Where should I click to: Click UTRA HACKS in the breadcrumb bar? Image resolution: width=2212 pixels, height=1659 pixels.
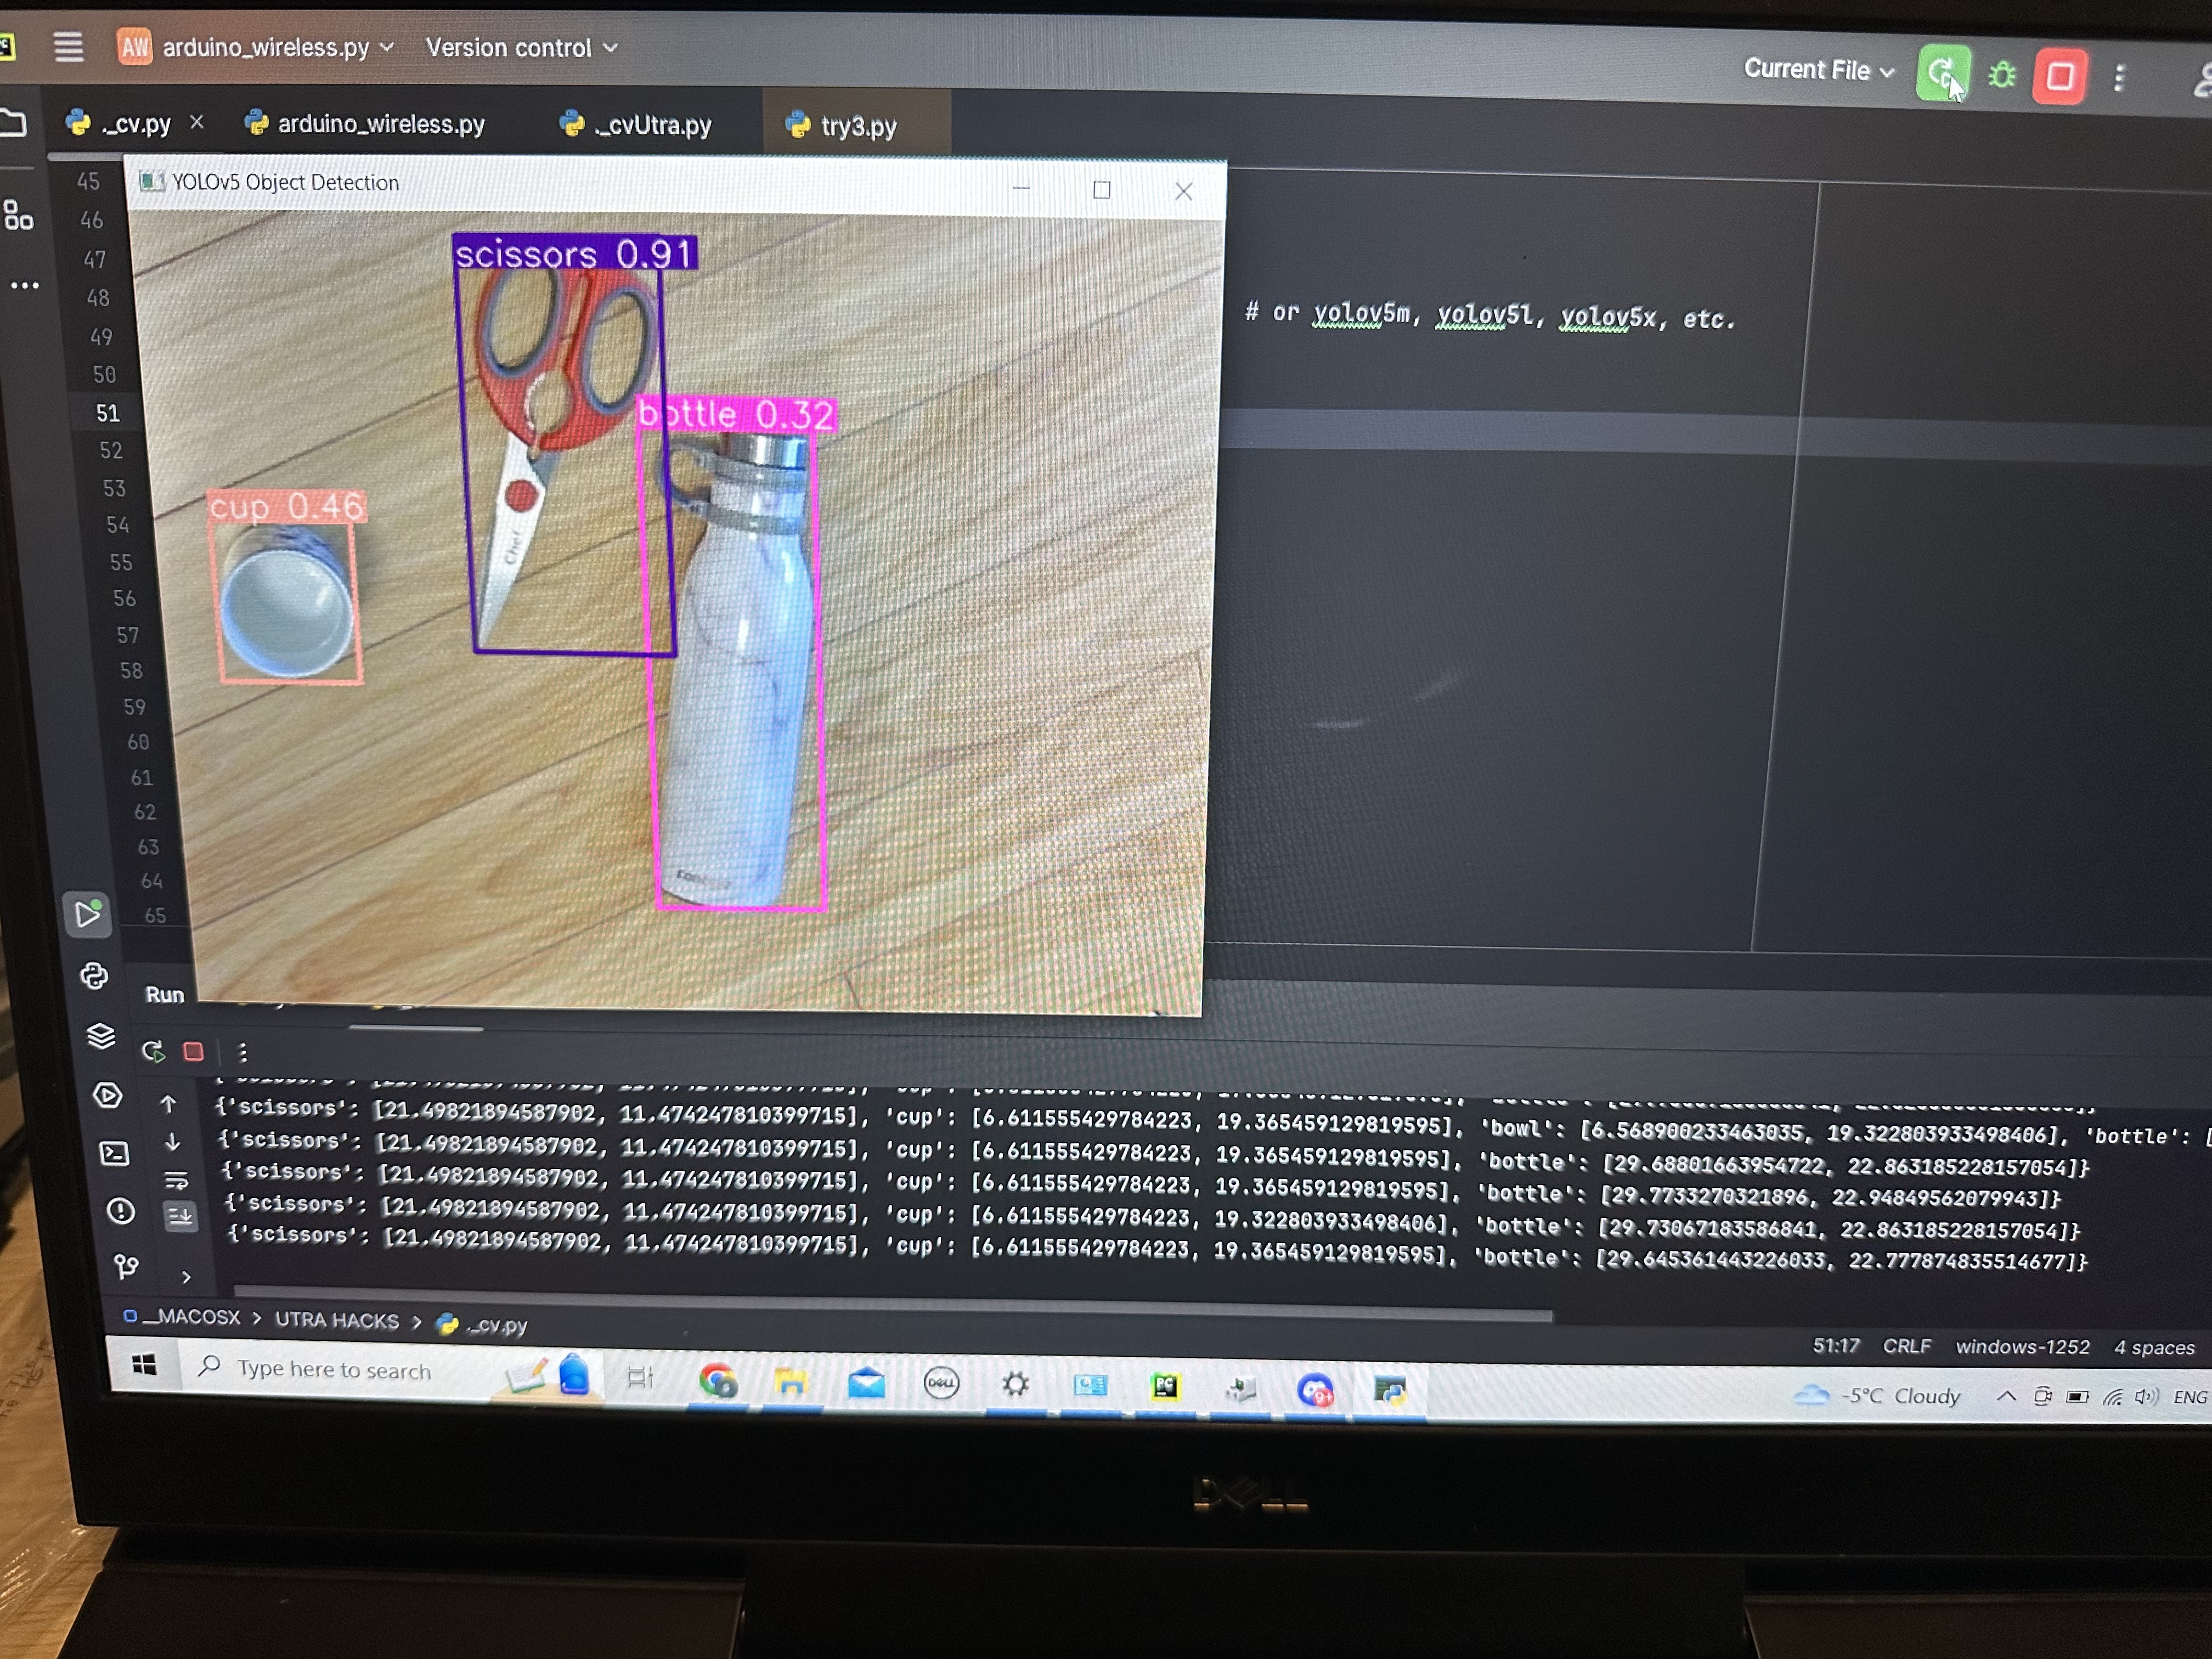[x=336, y=1320]
